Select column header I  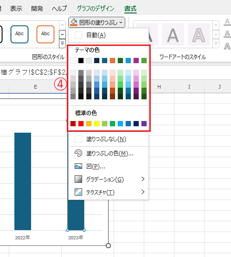[189, 87]
